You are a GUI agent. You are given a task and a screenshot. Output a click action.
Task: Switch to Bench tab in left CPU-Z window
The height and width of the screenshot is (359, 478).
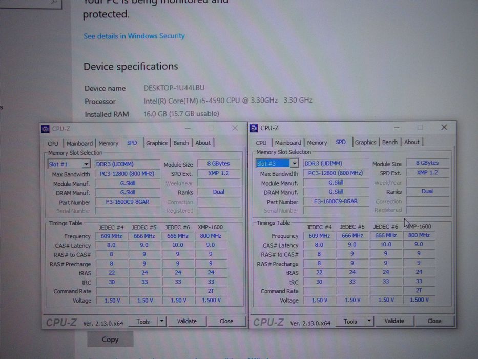point(181,143)
